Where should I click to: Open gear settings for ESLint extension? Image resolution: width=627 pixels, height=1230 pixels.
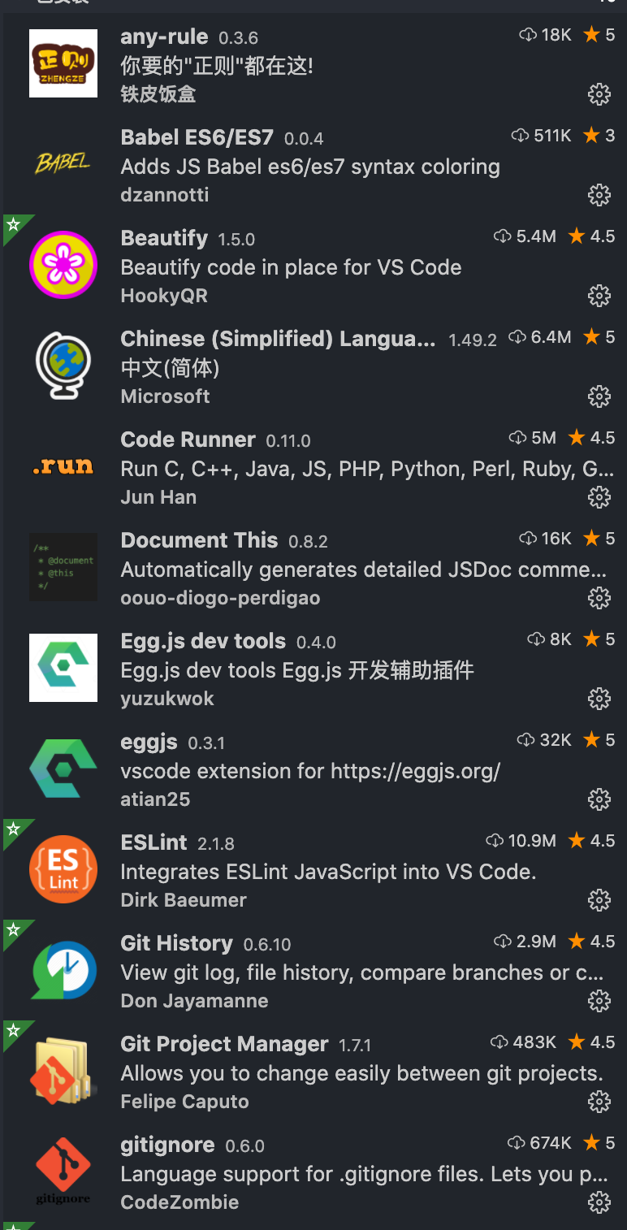(599, 900)
